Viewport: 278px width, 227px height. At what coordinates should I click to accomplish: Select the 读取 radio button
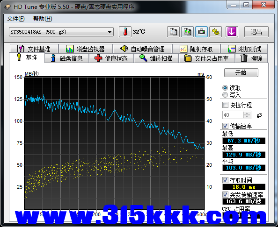pos(225,88)
